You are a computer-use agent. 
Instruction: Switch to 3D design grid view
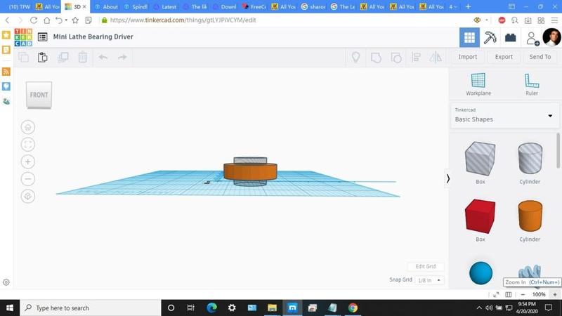(x=469, y=38)
